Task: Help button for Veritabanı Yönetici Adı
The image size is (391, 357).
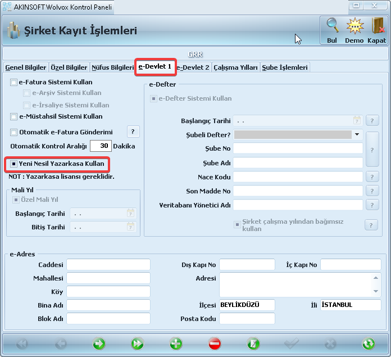Action: pos(372,205)
